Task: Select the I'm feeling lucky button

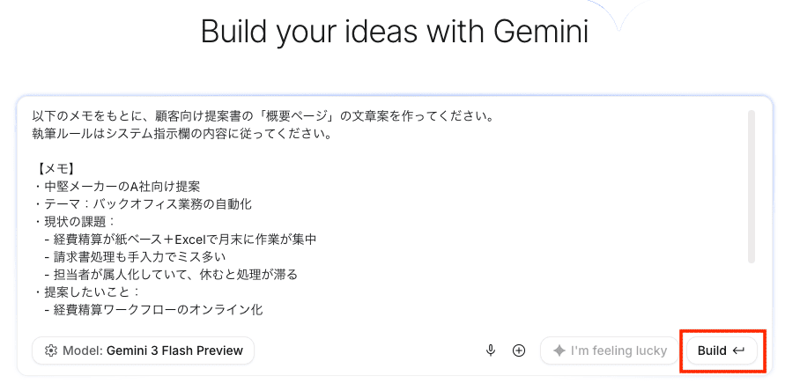Action: pos(610,350)
